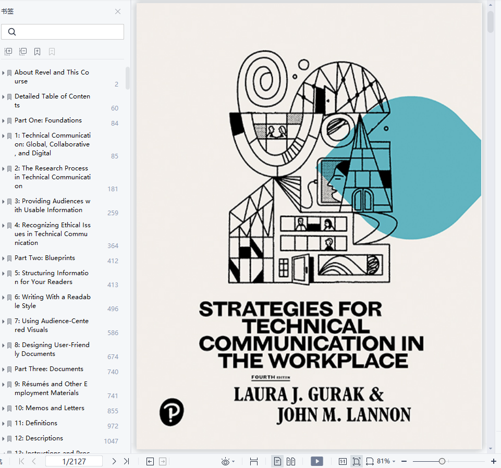Jump to the last page
Viewport: 501px width, 468px height.
127,461
